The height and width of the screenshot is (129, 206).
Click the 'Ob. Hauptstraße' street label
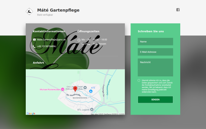(x=73, y=95)
